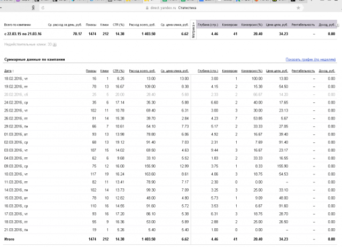Sort daily table by 'Расход всего, руб.'
The height and width of the screenshot is (247, 342).
[x=142, y=70]
